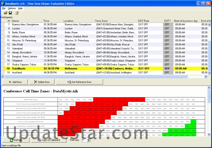Click the Refresh button
The width and height of the screenshot is (212, 148).
pos(16,140)
